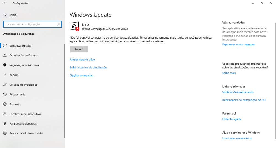The width and height of the screenshot is (276, 148).
Task: Click the Início home icon
Action: (x=5, y=15)
